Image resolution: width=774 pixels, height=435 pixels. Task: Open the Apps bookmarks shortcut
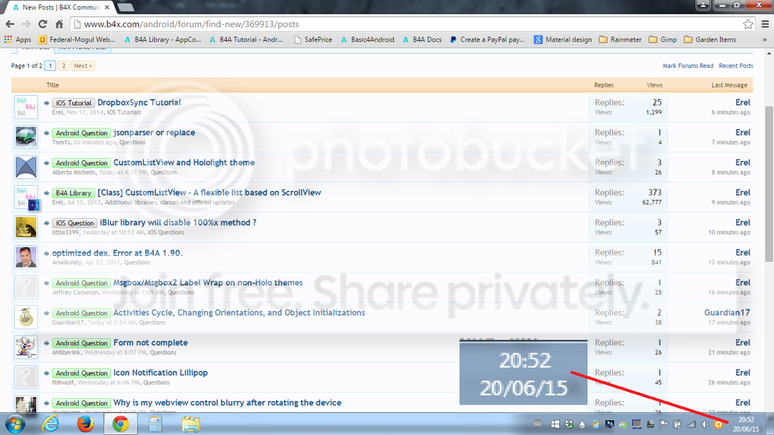(18, 39)
